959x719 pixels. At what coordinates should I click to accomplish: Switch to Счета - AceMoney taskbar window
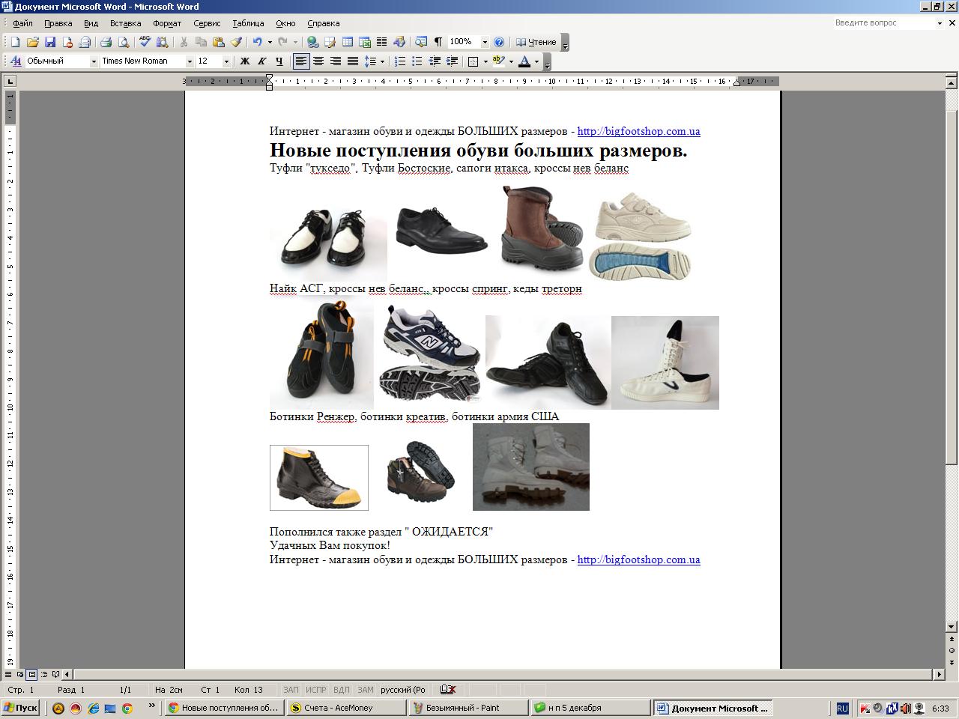pos(345,708)
